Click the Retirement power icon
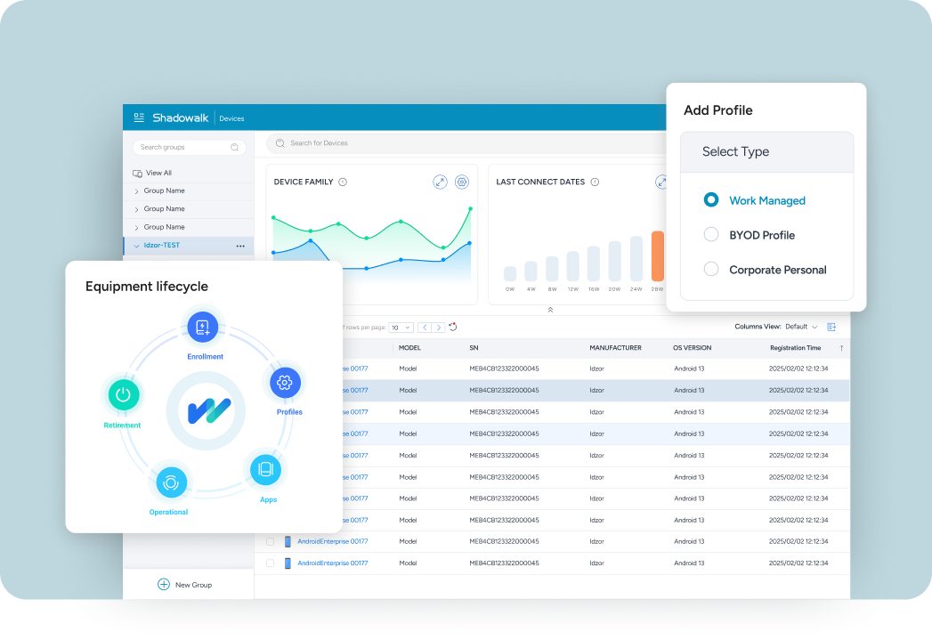The height and width of the screenshot is (640, 932). coord(124,394)
